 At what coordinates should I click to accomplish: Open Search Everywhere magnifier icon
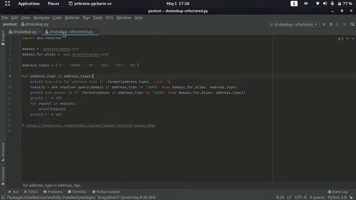click(352, 24)
